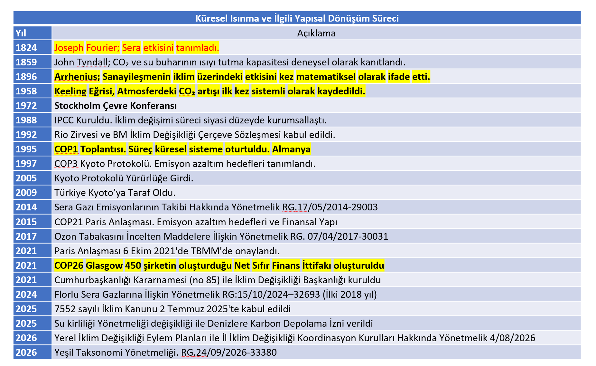Viewport: 596px width, 366px height.
Task: Click the highlighted Arrhenius Sanayileşmenin row text
Action: pos(242,76)
